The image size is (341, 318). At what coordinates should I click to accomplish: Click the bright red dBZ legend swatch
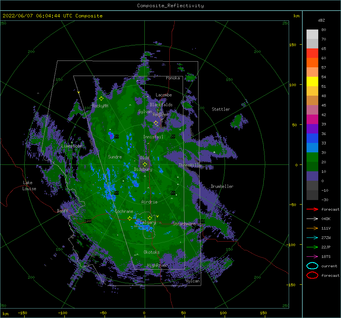pos(312,53)
